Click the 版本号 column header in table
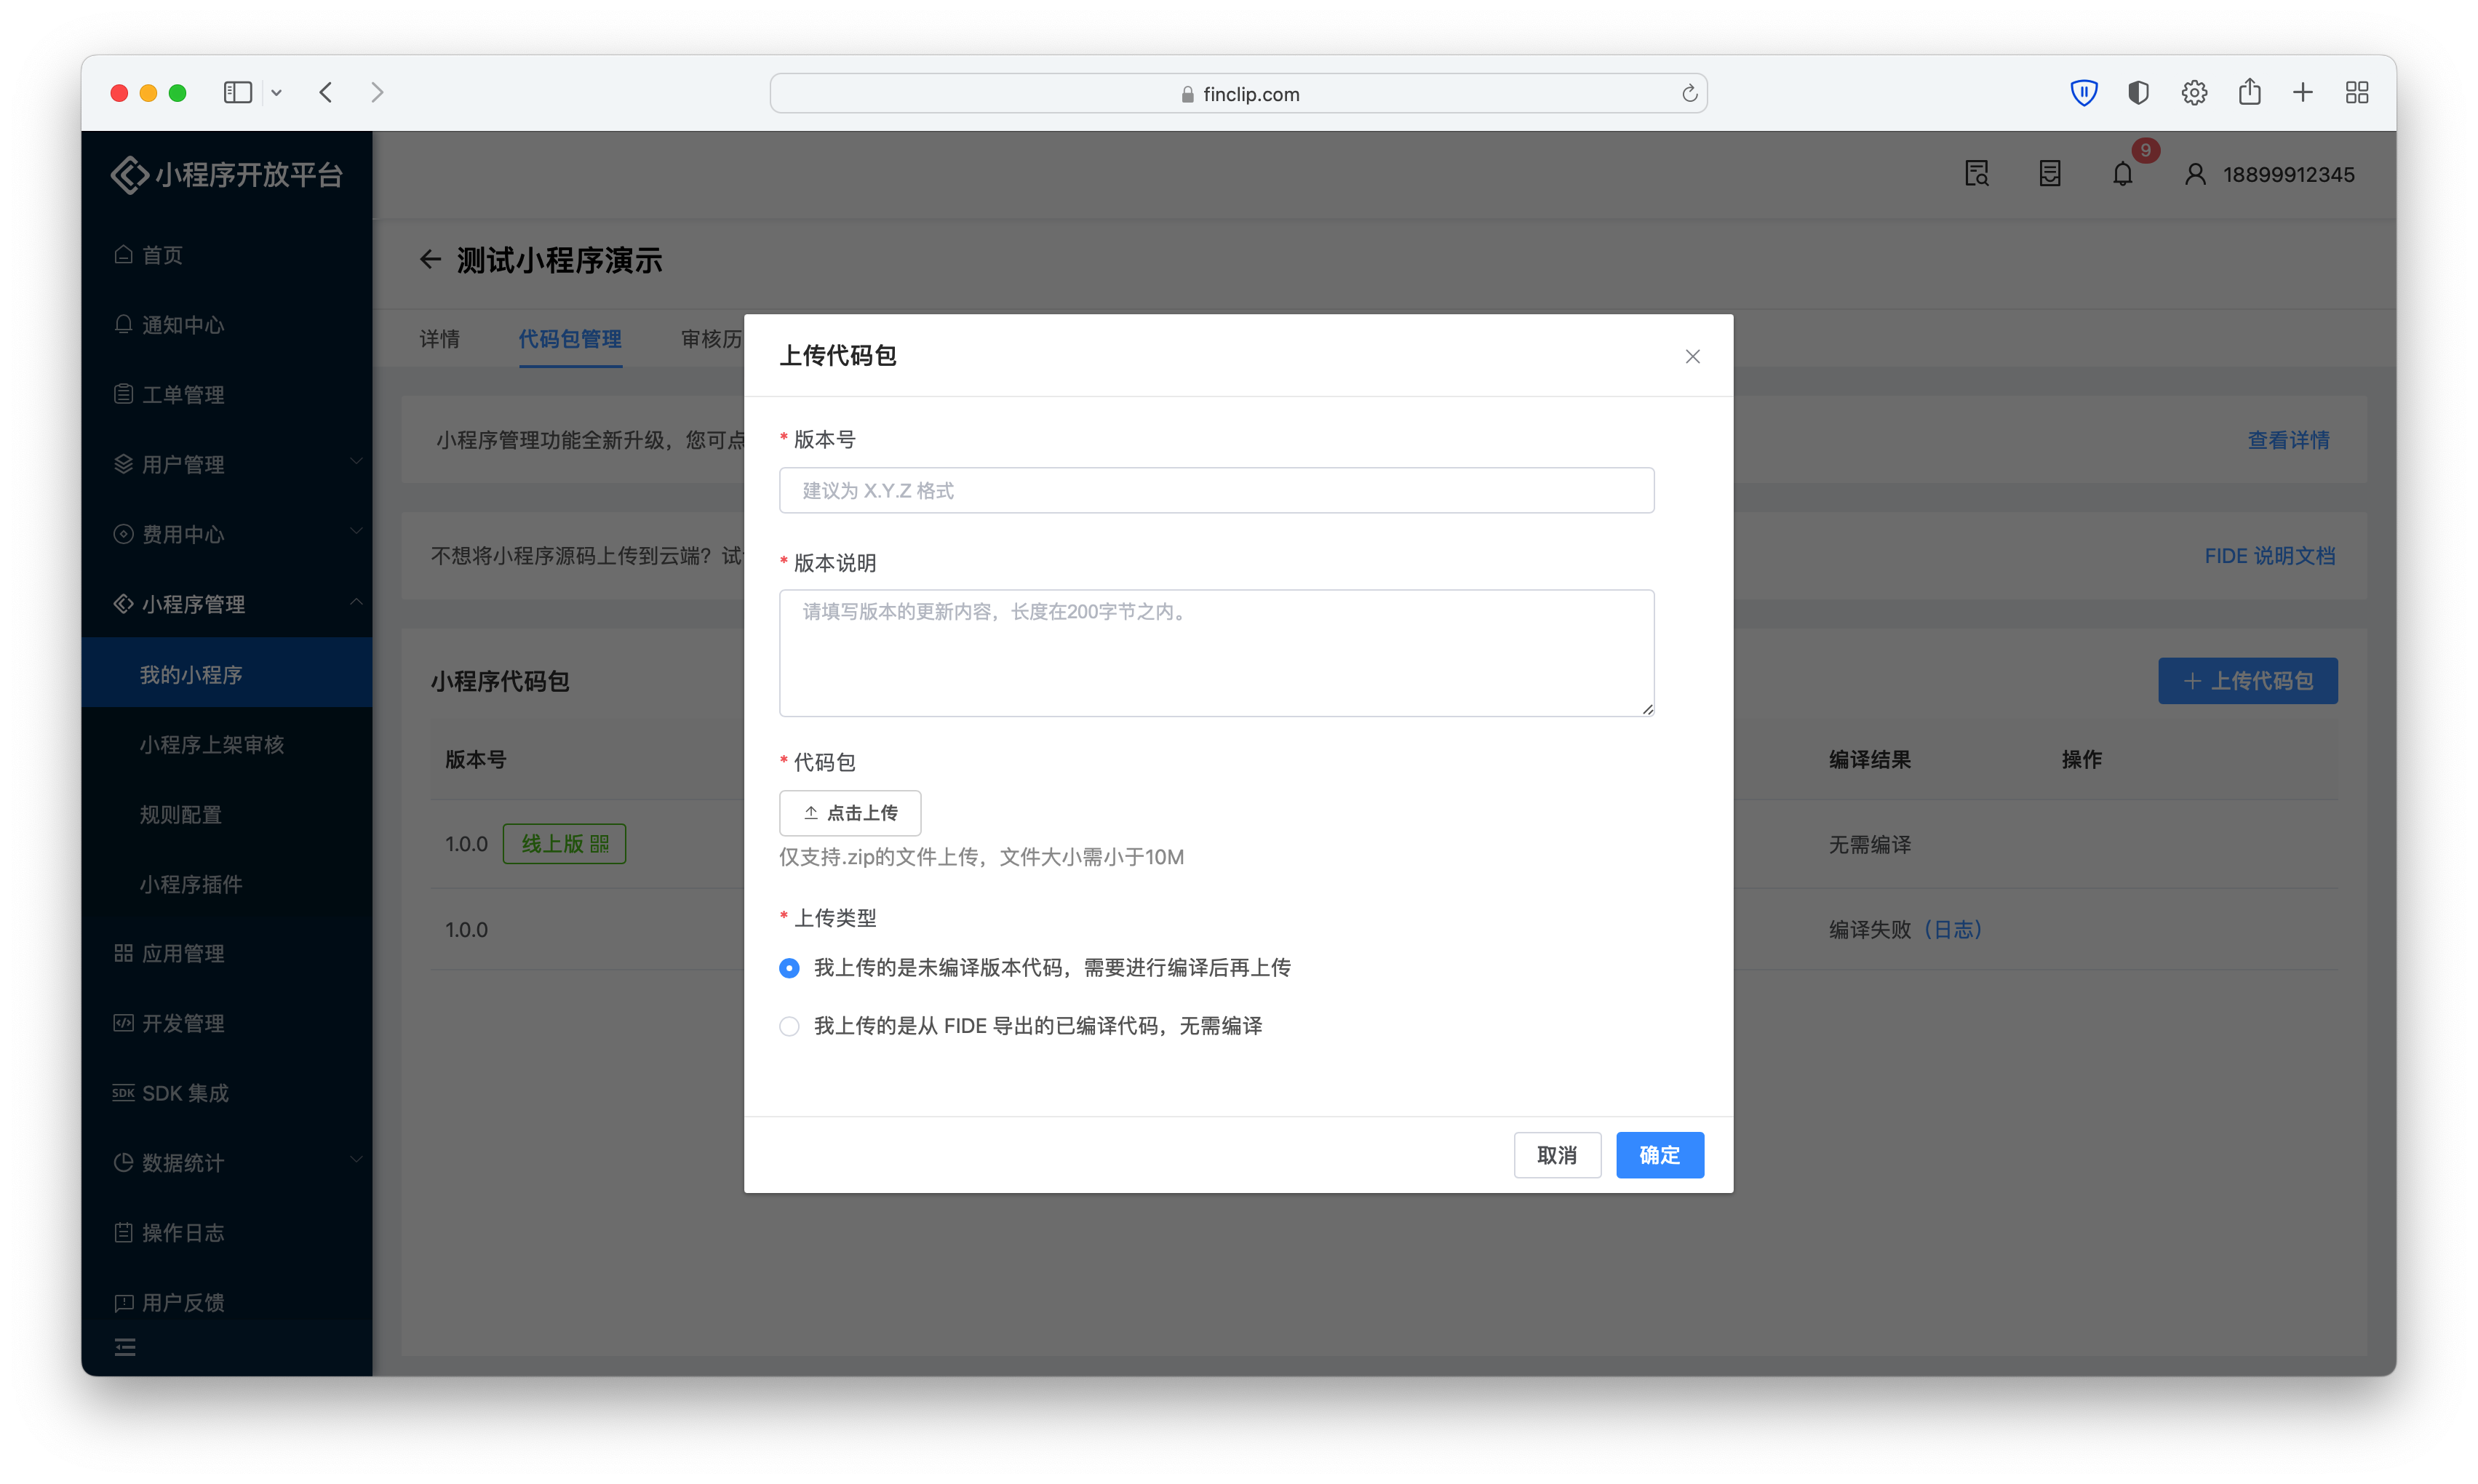Screen dimensions: 2478x1484 pos(476,760)
